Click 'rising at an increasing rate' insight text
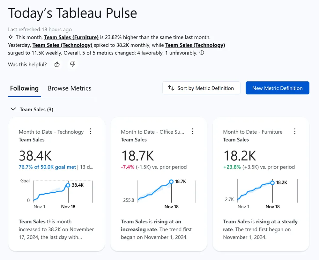This screenshot has height=260, width=319. [151, 226]
